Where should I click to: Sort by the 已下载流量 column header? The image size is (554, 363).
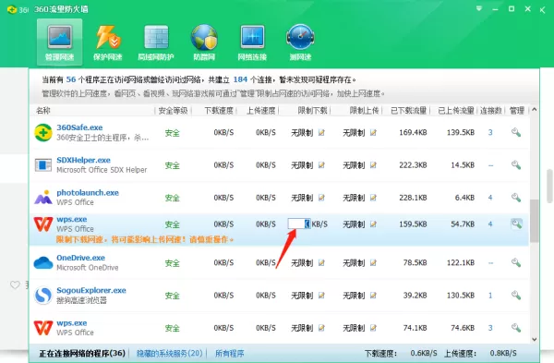coord(408,111)
